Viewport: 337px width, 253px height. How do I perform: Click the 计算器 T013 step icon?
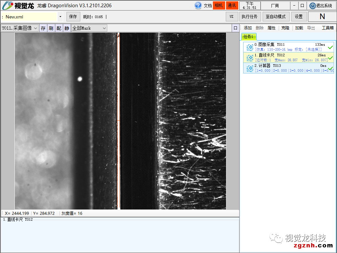coord(250,68)
